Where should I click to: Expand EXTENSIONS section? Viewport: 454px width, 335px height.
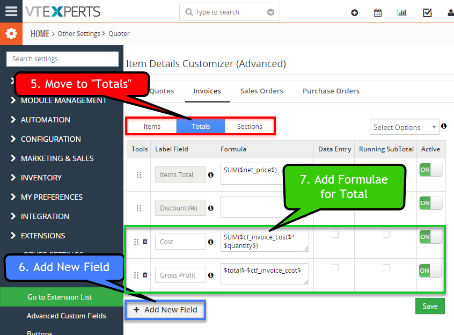pos(38,236)
